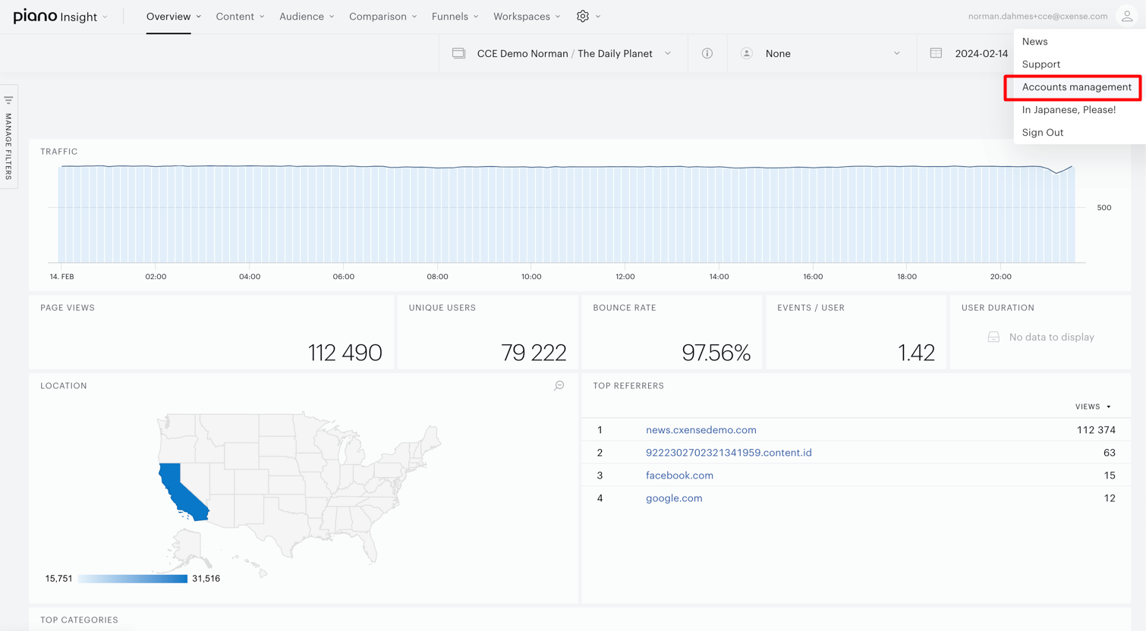Select Accounts management menu entry
Image resolution: width=1146 pixels, height=631 pixels.
tap(1076, 87)
